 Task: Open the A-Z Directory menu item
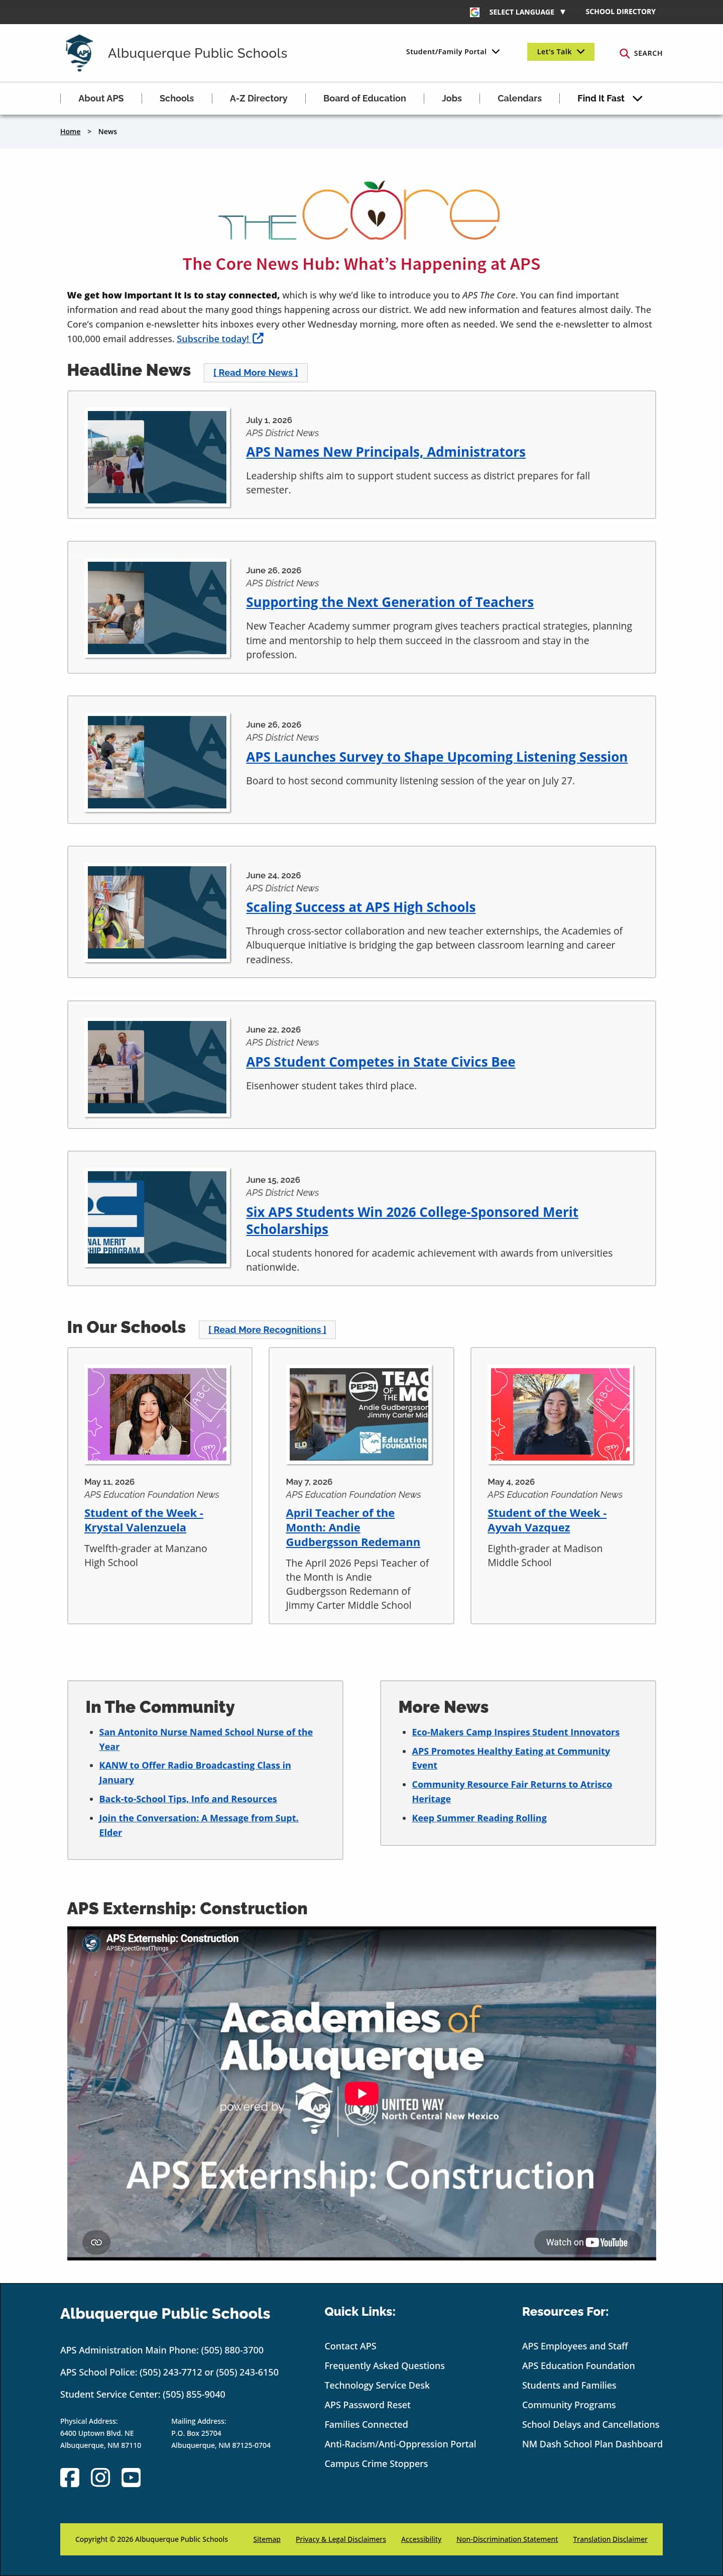pos(259,98)
